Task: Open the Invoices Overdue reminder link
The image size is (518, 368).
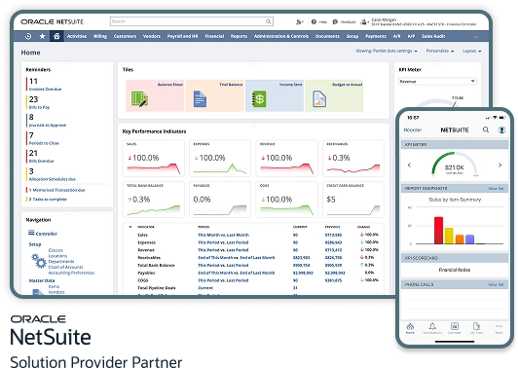Action: tap(45, 90)
